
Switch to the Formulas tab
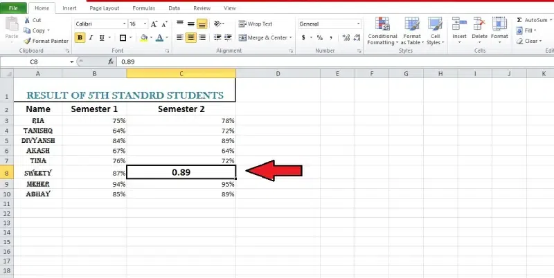(145, 8)
